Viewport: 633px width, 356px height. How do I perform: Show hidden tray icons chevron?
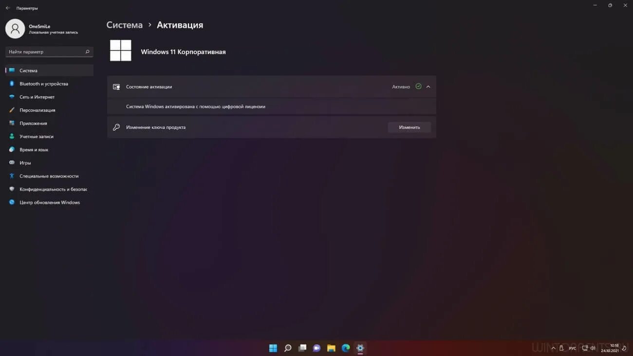(x=553, y=348)
